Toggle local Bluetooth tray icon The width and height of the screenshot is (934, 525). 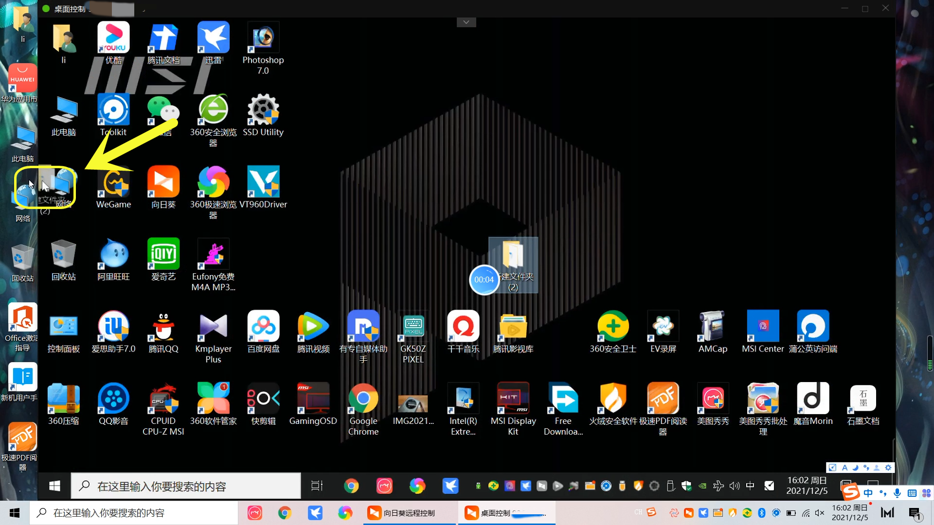pyautogui.click(x=761, y=513)
